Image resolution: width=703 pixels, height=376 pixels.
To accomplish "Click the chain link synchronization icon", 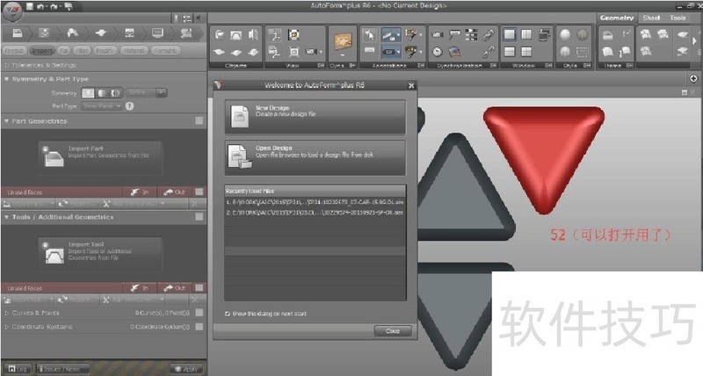I will point(489,34).
